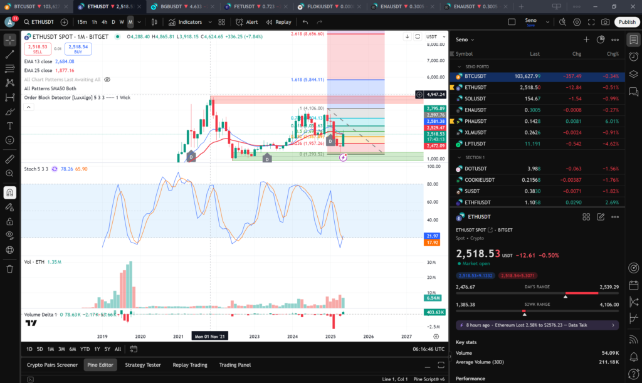Viewport: 642px width, 383px height.
Task: Open the Strategy Tester tab
Action: [x=143, y=365]
